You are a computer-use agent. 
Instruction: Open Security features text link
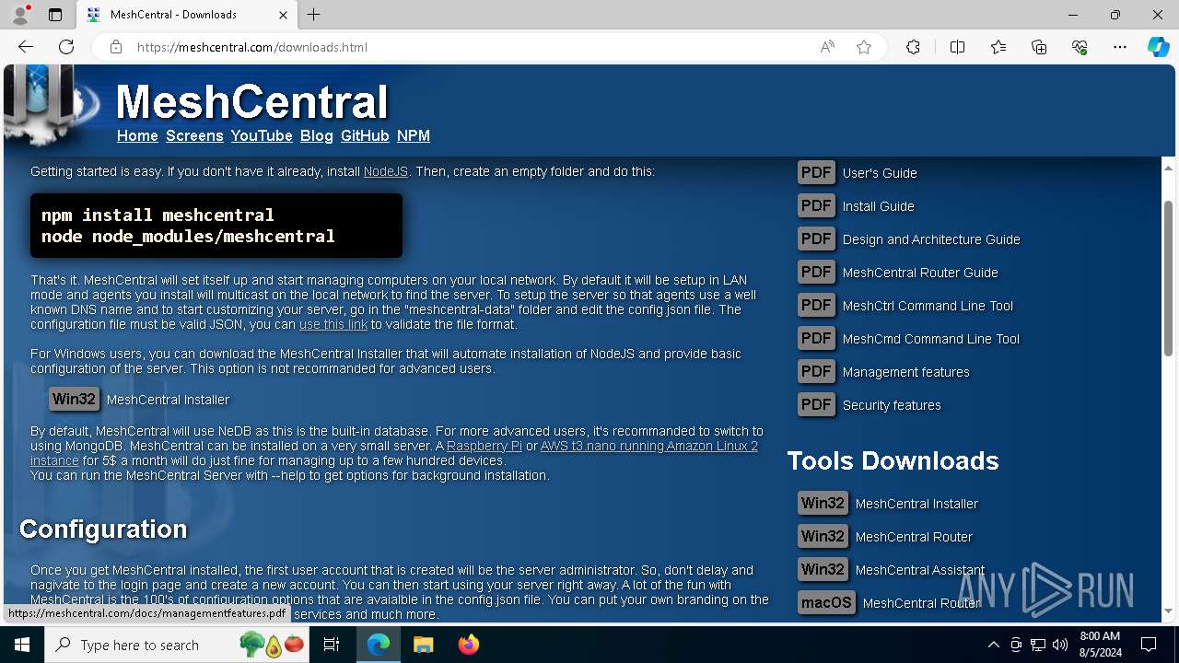click(892, 405)
